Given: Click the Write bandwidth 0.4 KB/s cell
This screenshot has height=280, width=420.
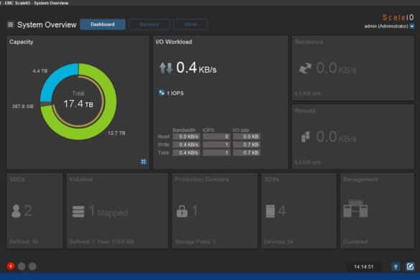Looking at the screenshot, I should (187, 145).
